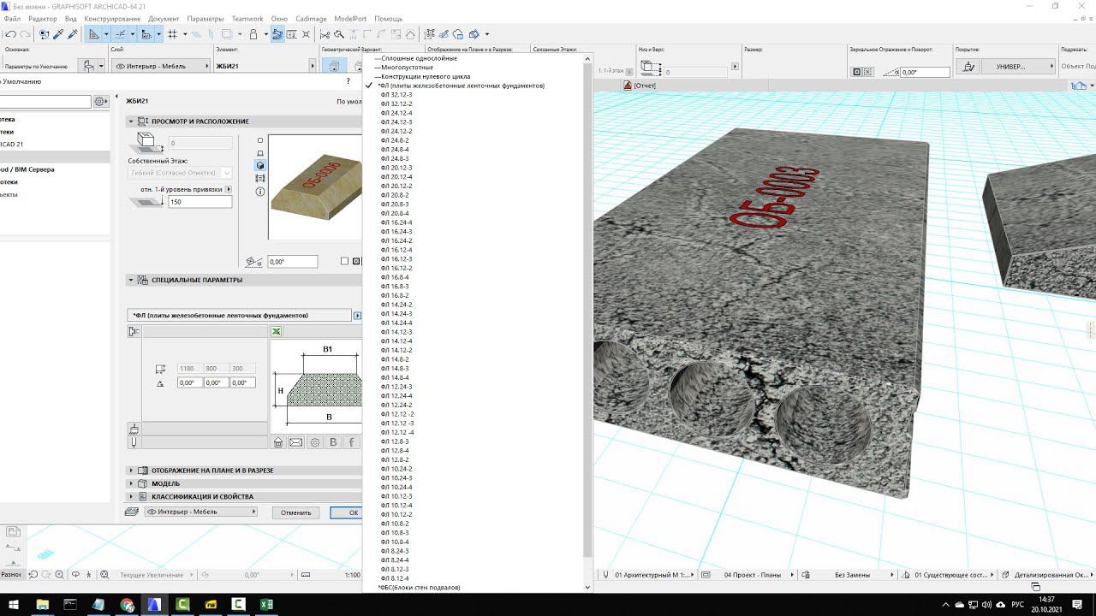Click the home icon under the diagram
This screenshot has width=1096, height=616.
click(x=278, y=442)
